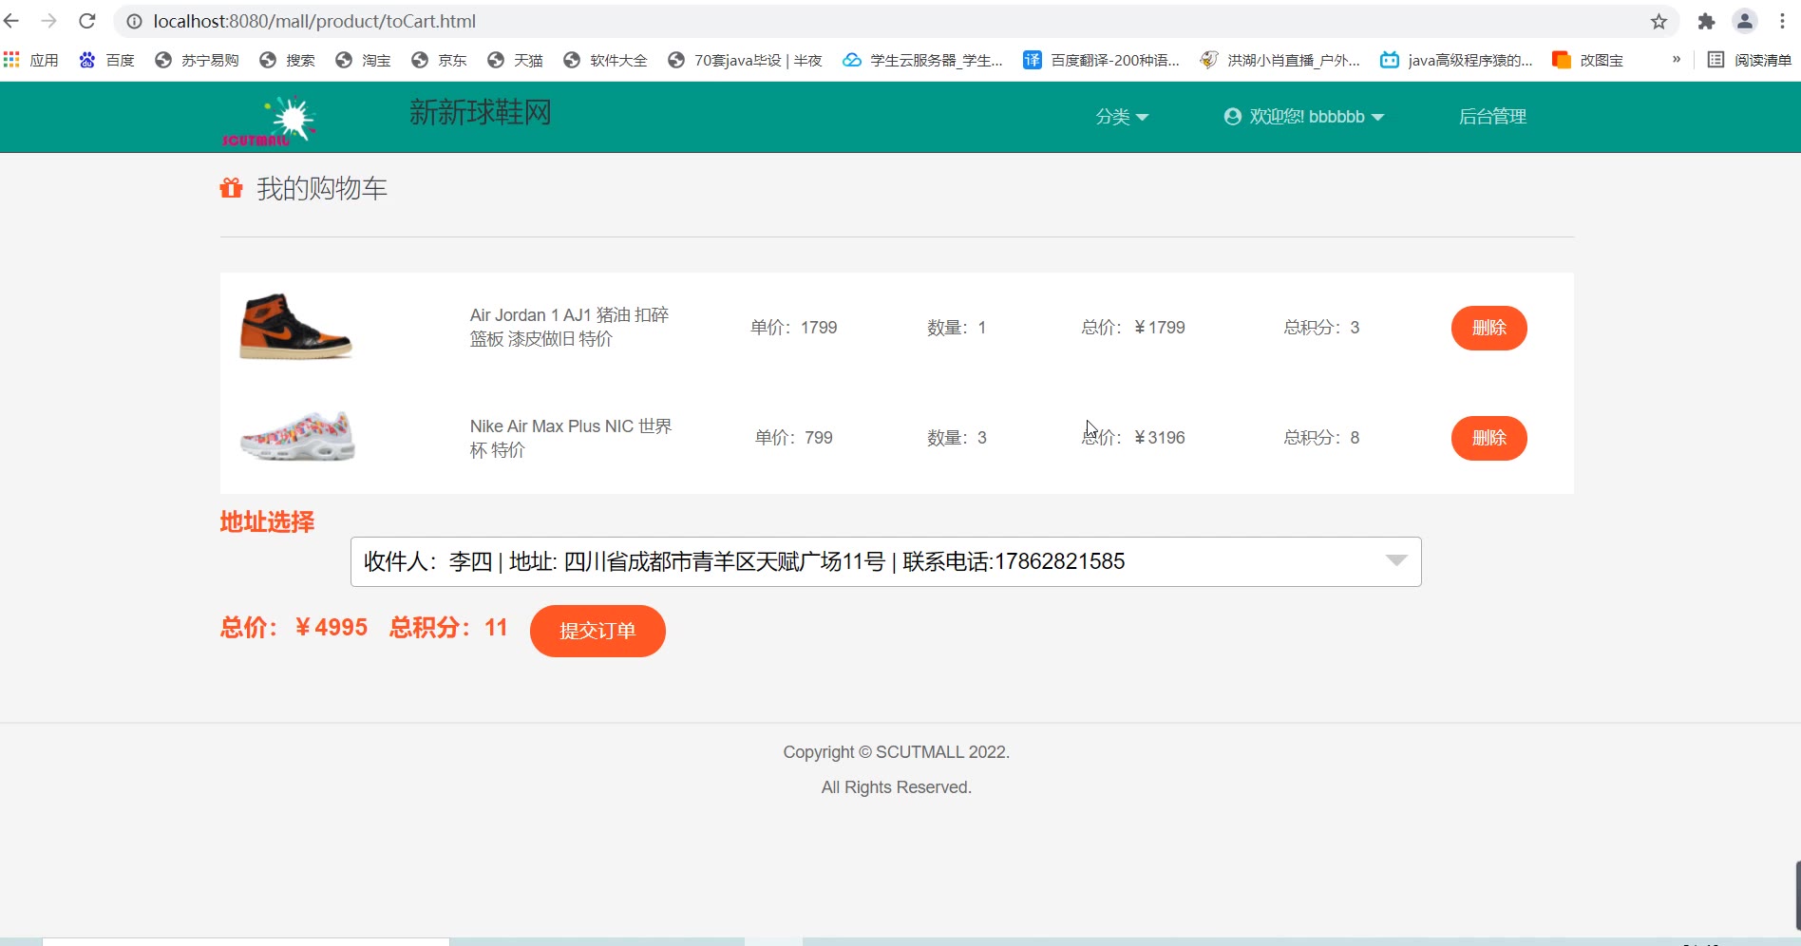The height and width of the screenshot is (946, 1801).
Task: Delete the Nike Air Max Plus item
Action: [1488, 438]
